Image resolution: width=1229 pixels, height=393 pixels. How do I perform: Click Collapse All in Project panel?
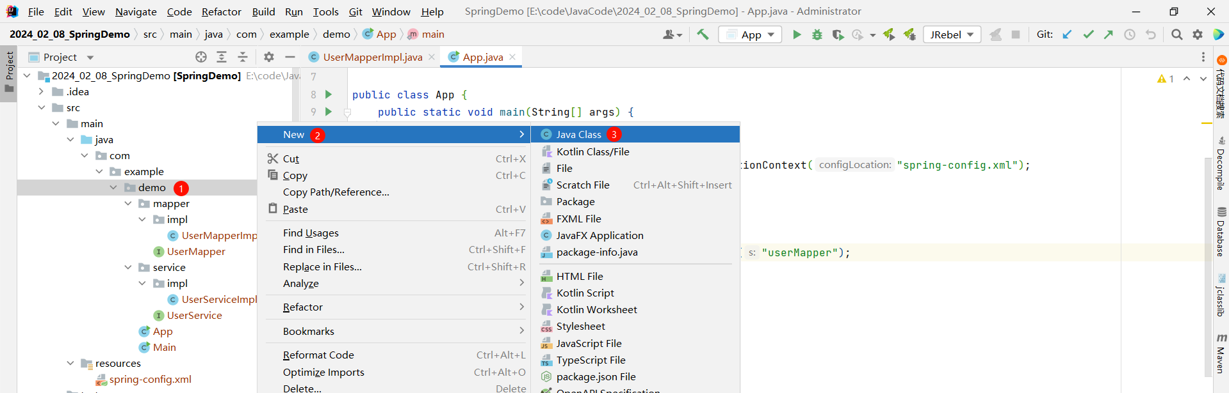point(243,57)
